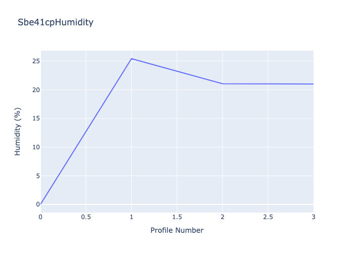Click the chart title Sbe41cpHumidity
Screen dimensions: 354x253
[55, 22]
